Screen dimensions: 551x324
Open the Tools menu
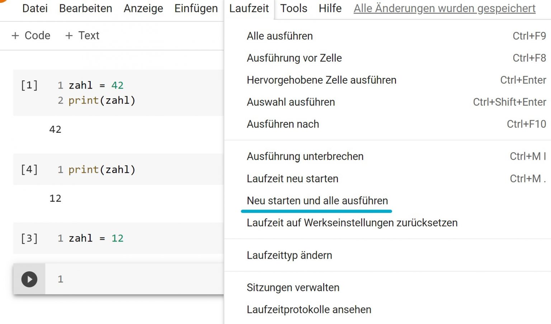[293, 8]
